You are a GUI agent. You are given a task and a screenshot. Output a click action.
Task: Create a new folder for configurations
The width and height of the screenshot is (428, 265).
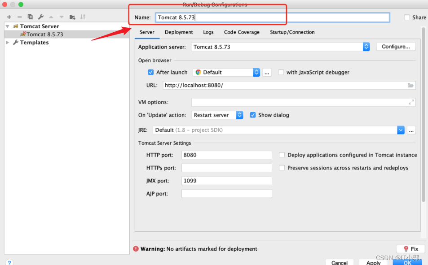(72, 17)
